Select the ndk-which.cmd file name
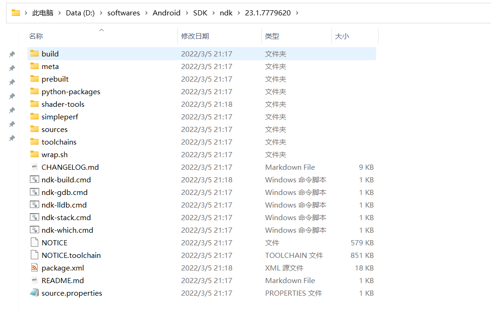The width and height of the screenshot is (491, 312). (67, 230)
